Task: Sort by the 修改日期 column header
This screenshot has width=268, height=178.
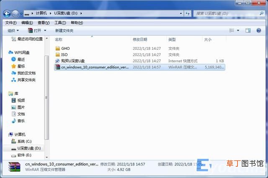Action: [x=140, y=40]
